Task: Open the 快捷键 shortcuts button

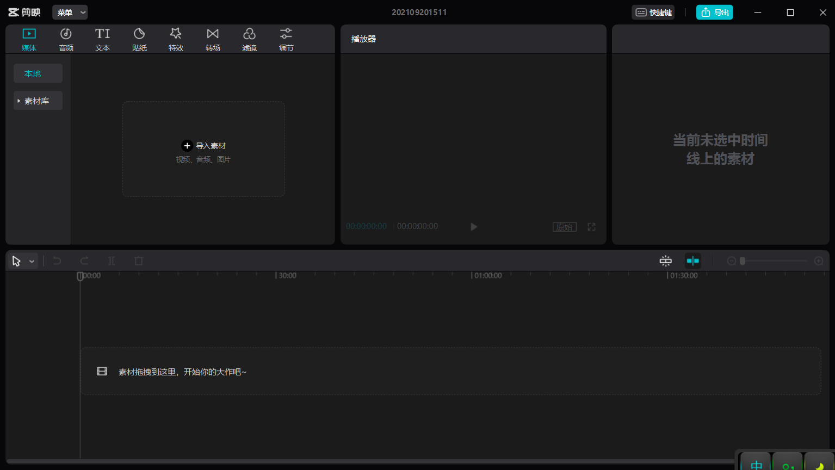Action: coord(653,13)
